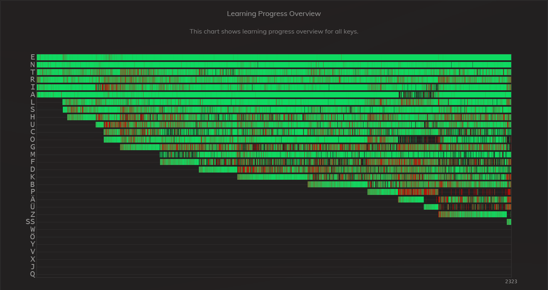
Task: Click the 'Q' key row label
Action: tap(32, 274)
